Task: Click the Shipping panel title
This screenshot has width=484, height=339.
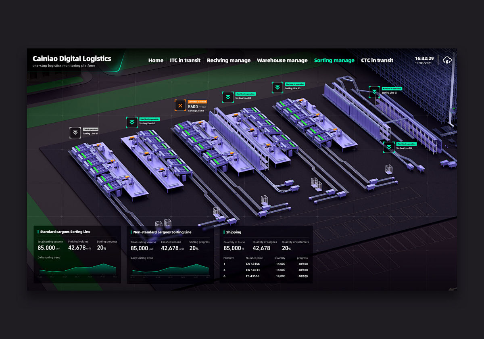Action: coord(234,232)
